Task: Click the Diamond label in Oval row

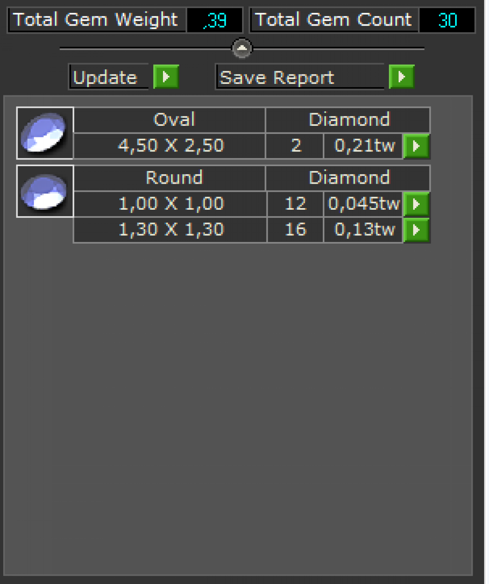Action: [348, 120]
